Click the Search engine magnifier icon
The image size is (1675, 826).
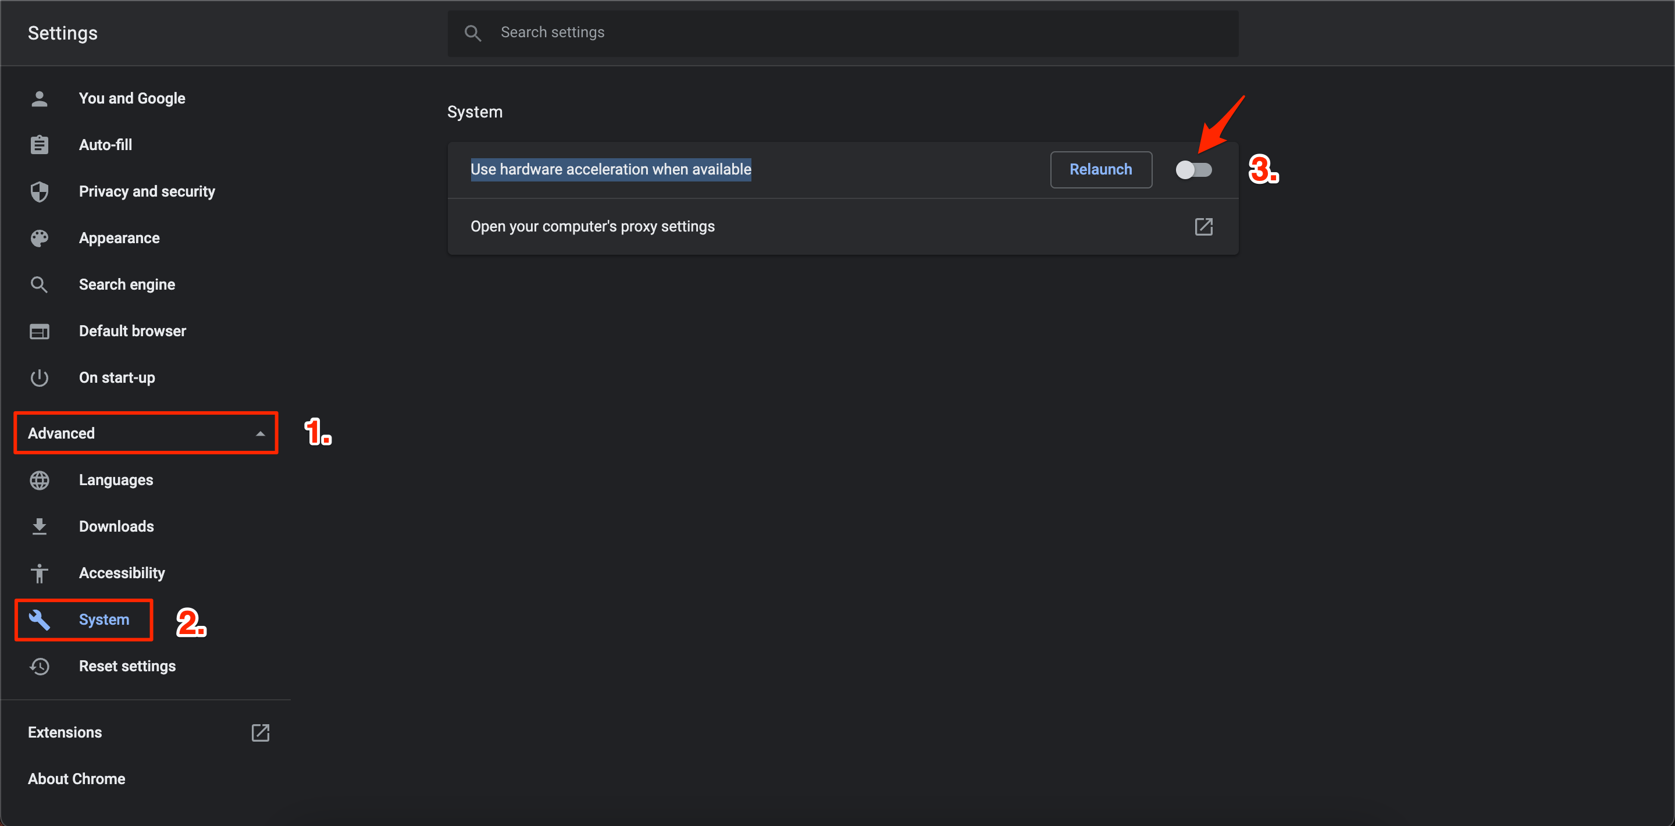(x=41, y=284)
